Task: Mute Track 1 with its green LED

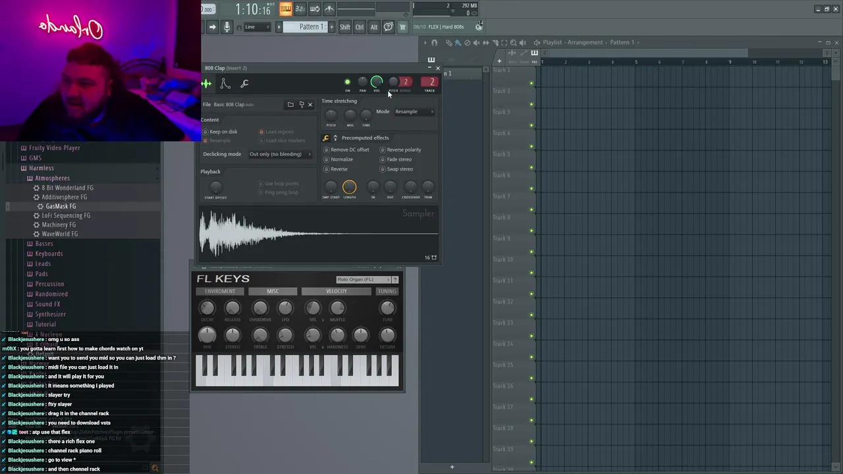Action: pos(531,83)
